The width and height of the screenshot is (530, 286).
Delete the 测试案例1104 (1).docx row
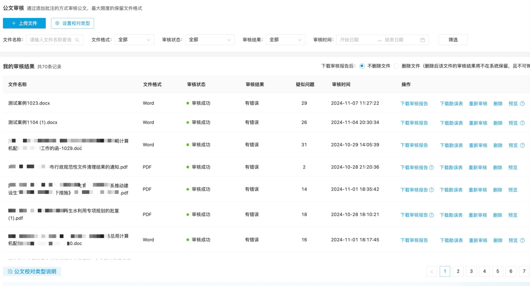click(x=498, y=123)
